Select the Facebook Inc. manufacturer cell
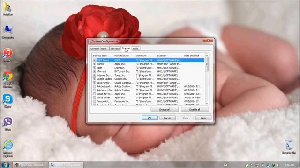Screen dimensions: 300x168 click(x=122, y=101)
